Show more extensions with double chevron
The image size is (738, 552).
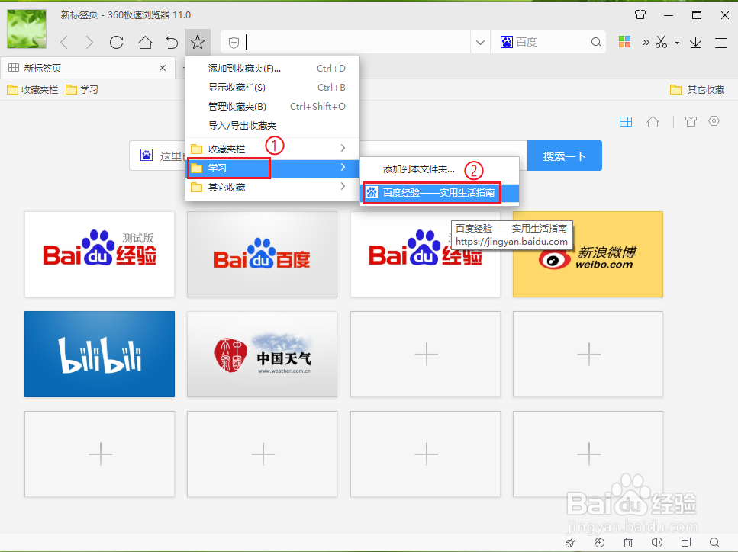pyautogui.click(x=646, y=43)
